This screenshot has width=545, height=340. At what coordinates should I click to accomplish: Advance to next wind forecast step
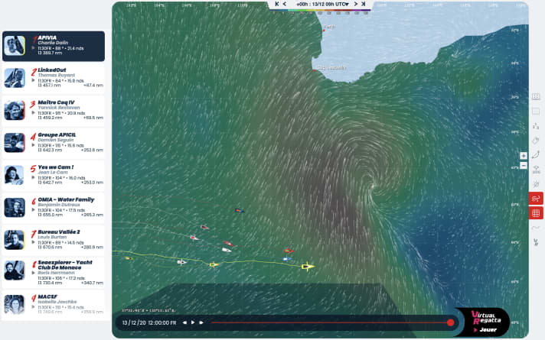pyautogui.click(x=356, y=4)
